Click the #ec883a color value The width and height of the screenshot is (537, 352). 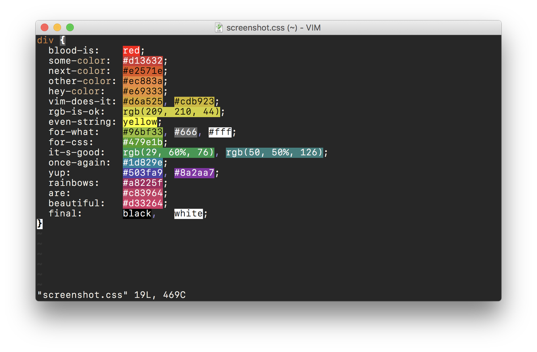click(143, 81)
